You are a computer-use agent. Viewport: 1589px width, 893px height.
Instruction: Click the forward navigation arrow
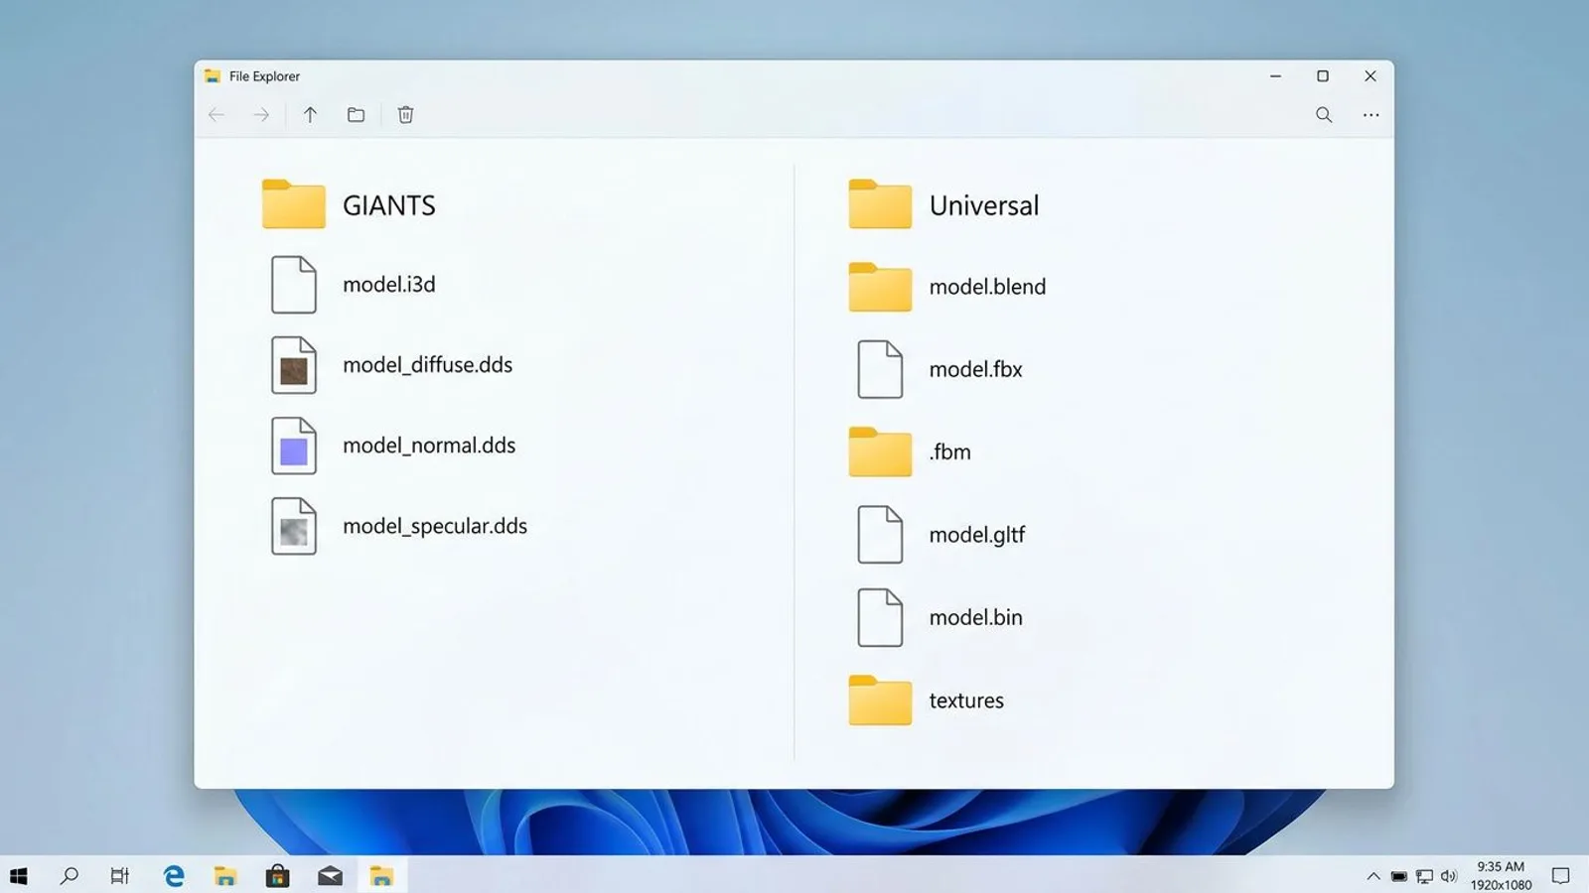coord(261,115)
